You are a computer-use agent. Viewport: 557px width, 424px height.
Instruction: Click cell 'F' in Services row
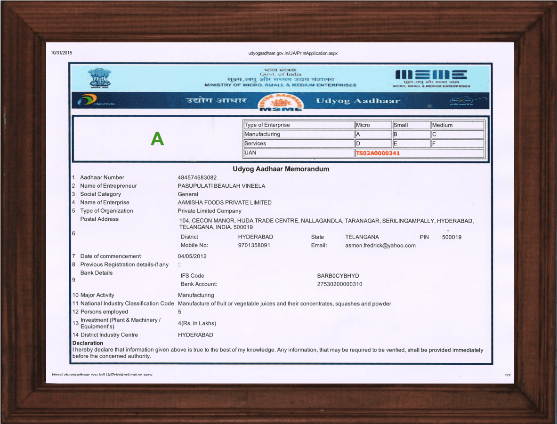click(458, 144)
